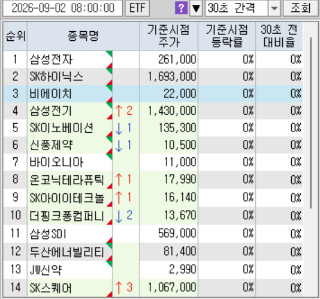Click the 순위 column header
320x299 pixels.
point(16,36)
